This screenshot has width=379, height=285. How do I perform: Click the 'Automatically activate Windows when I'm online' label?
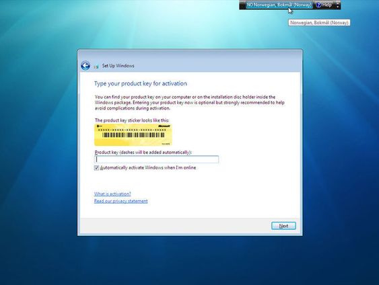(x=148, y=168)
